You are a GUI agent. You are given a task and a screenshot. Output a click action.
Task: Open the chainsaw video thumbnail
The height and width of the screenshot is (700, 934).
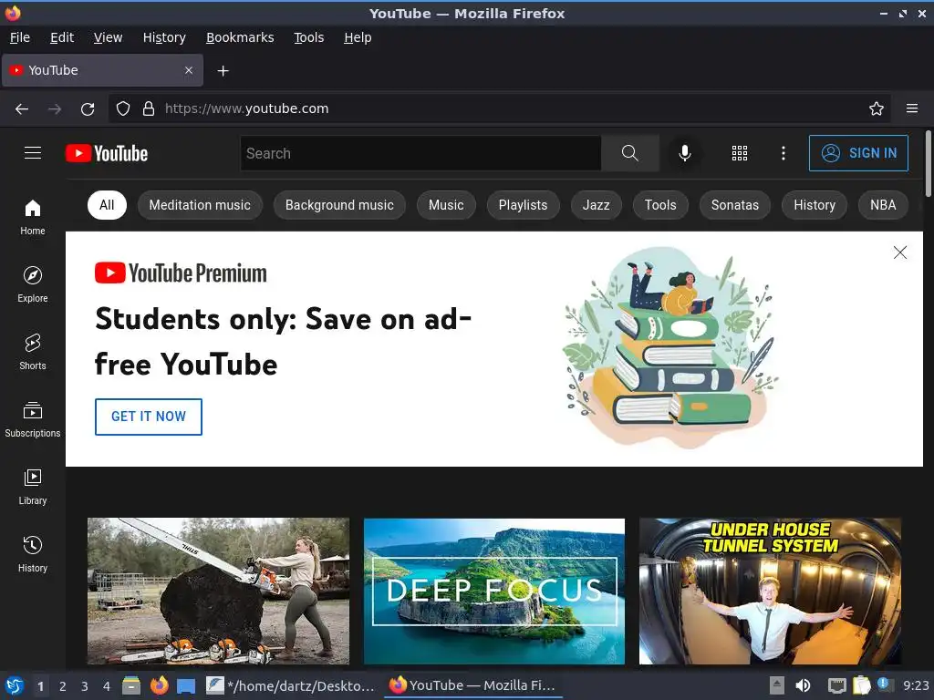coord(218,591)
